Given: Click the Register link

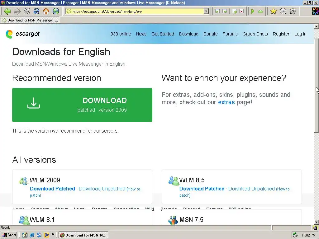Looking at the screenshot, I should tap(281, 34).
